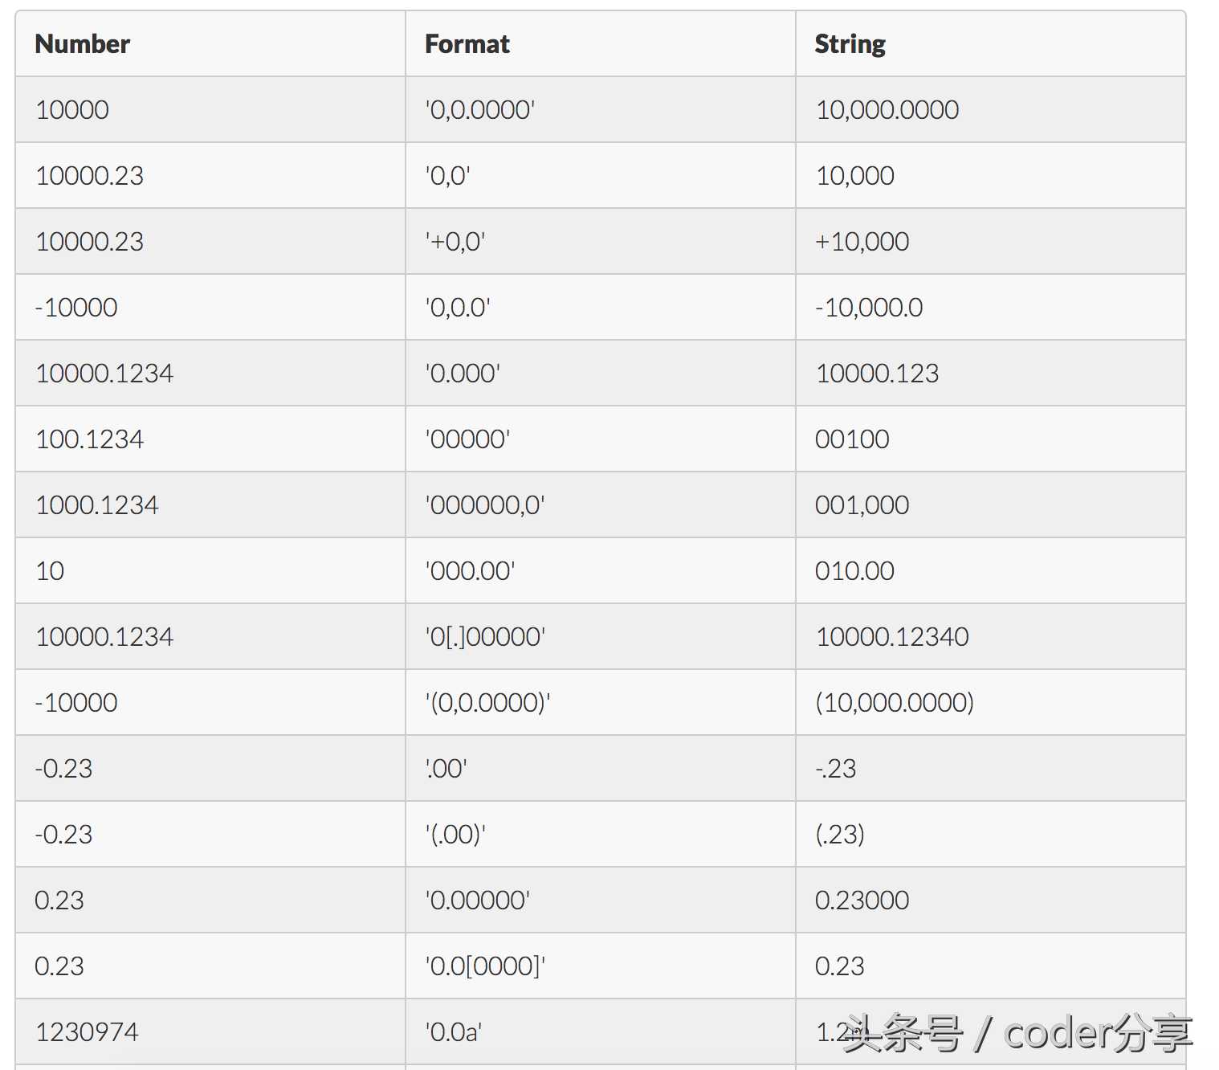Image resolution: width=1219 pixels, height=1070 pixels.
Task: Select the string value 010.00
Action: tap(855, 571)
